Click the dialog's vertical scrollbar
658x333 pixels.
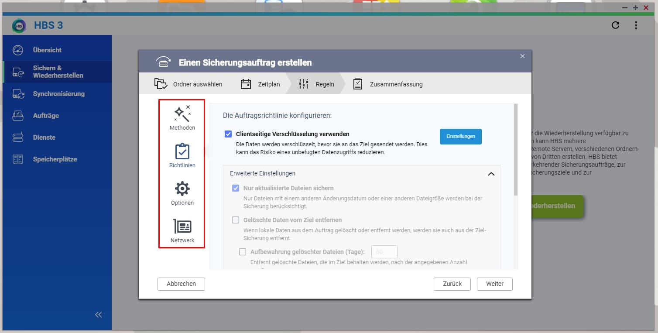pos(516,149)
